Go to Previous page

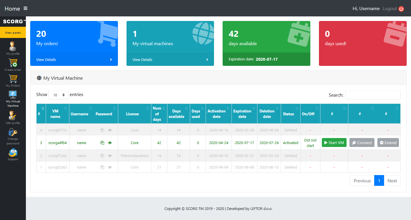click(362, 181)
